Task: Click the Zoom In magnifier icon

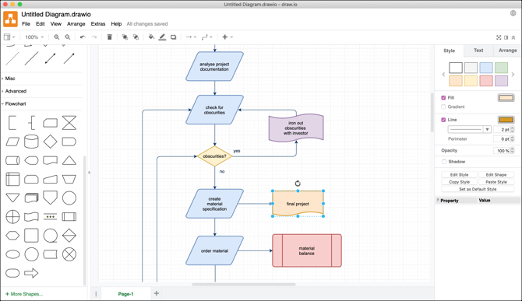Action: tap(57, 37)
